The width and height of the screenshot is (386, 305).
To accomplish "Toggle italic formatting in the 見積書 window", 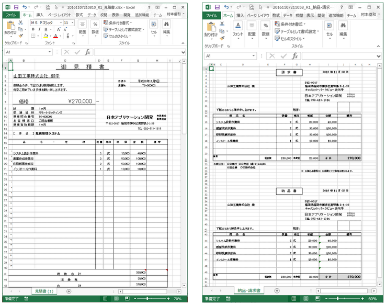I will click(39, 30).
